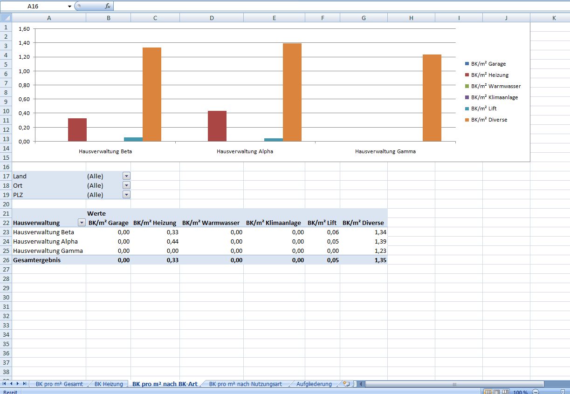Click the 'Gesamtergebnis' total row label
This screenshot has width=570, height=394.
49,260
